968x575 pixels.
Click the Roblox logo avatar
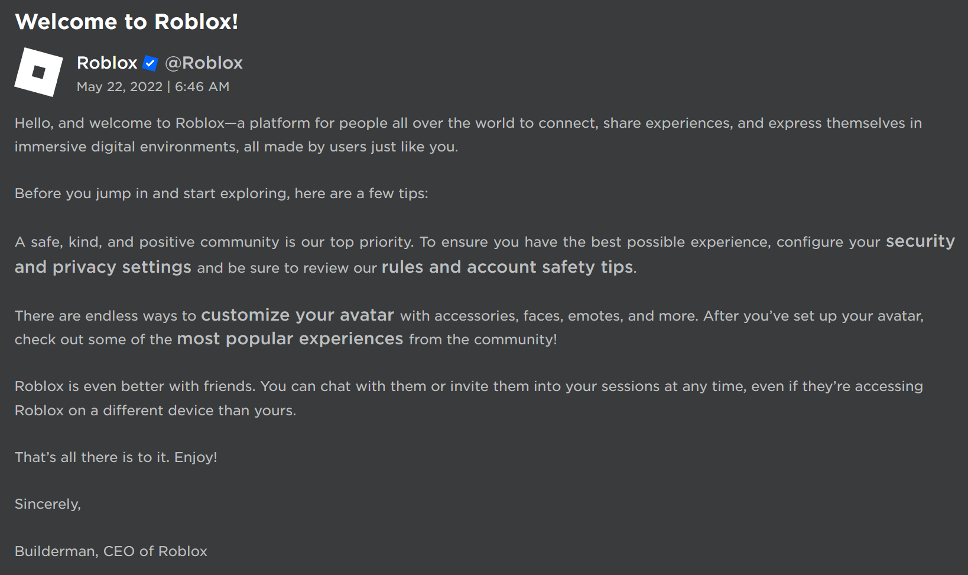pyautogui.click(x=38, y=72)
